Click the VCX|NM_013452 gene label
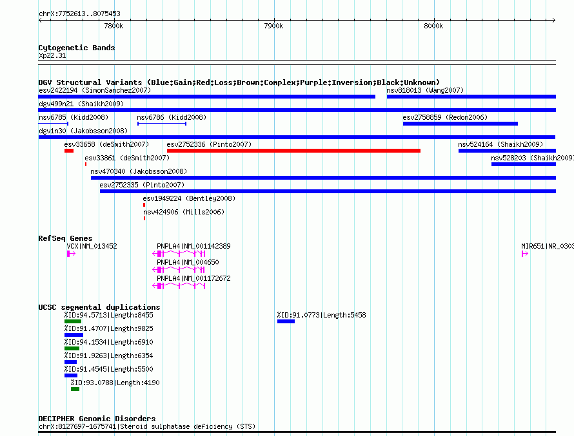The width and height of the screenshot is (574, 436). pos(92,246)
